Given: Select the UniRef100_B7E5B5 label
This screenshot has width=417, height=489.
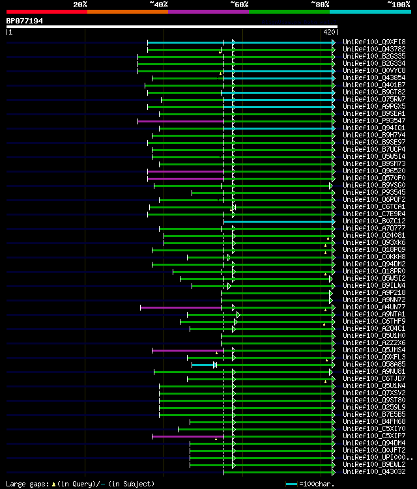Looking at the screenshot, I should 374,415.
